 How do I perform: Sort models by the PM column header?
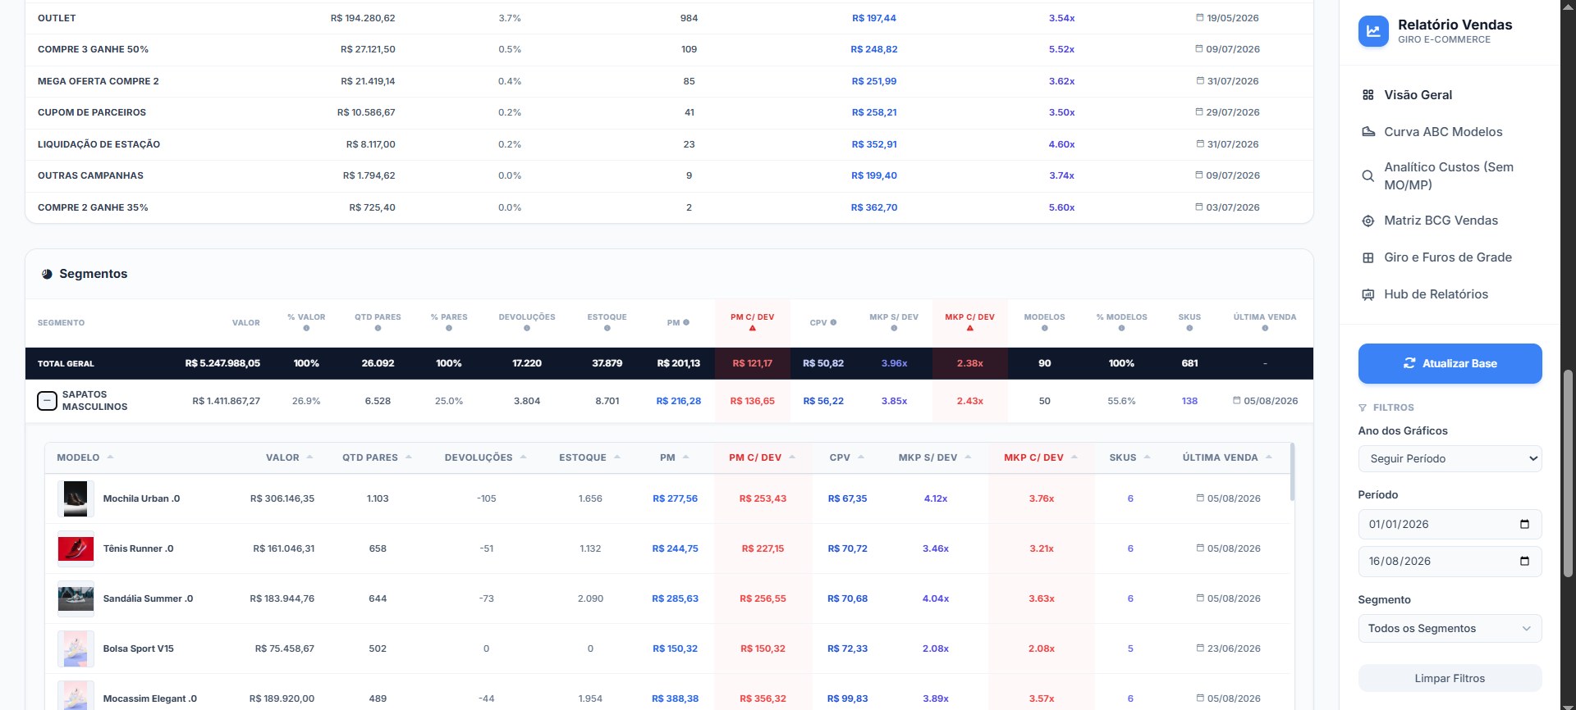675,457
